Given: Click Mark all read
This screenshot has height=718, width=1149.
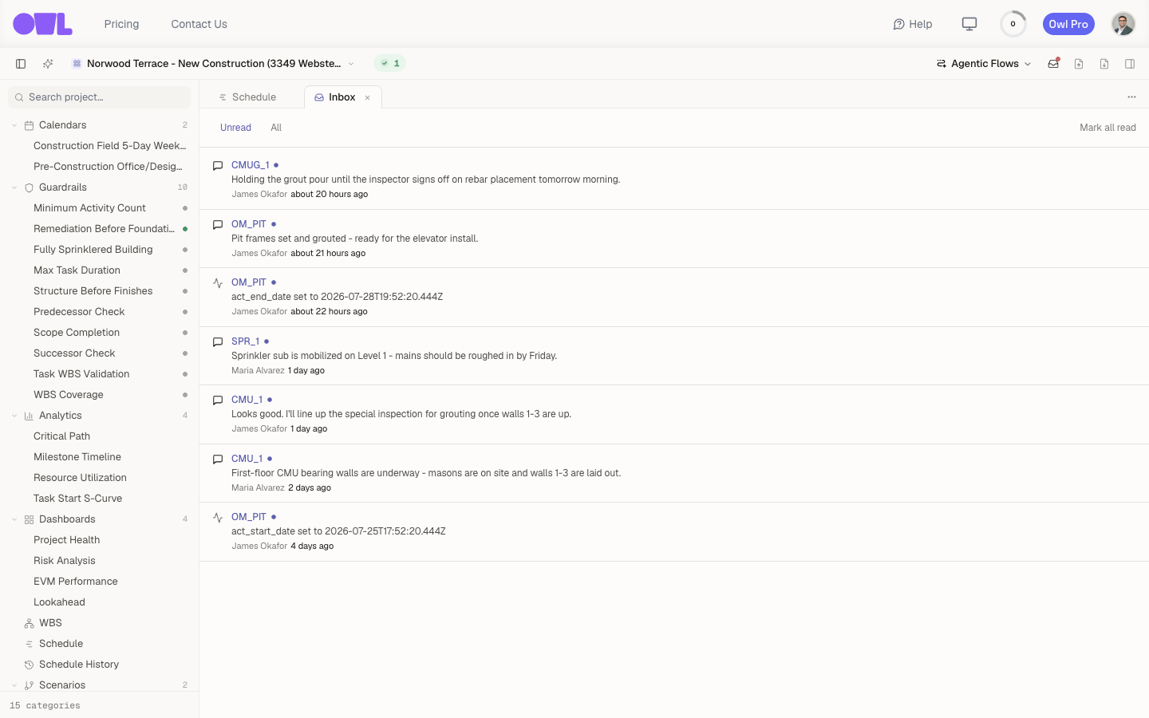Looking at the screenshot, I should (x=1108, y=128).
